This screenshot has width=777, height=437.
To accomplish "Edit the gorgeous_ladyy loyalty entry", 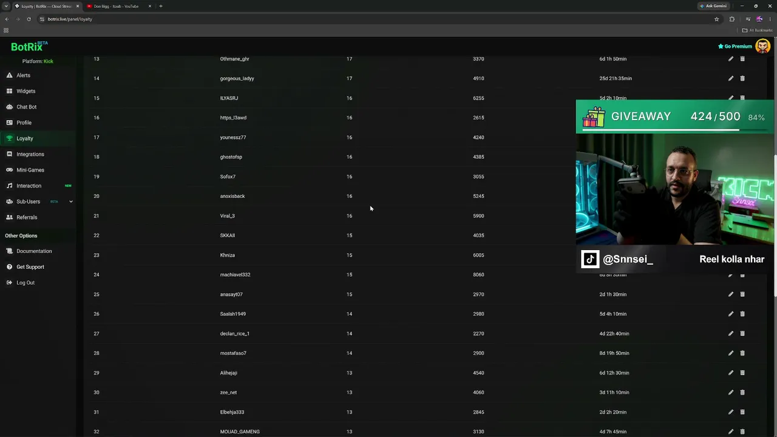I will [731, 78].
